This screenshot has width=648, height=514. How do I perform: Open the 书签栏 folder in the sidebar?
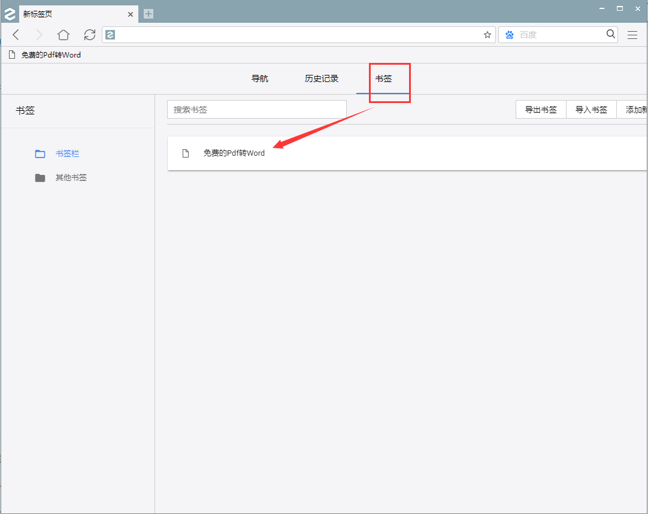pos(67,153)
